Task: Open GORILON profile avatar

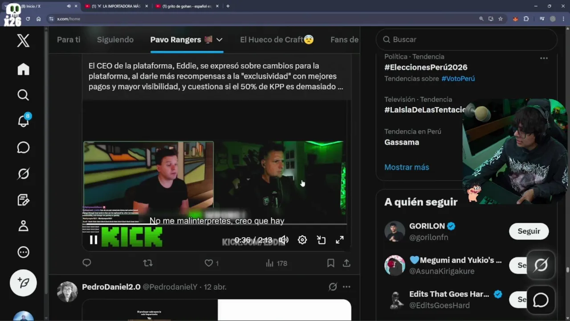Action: 395,231
